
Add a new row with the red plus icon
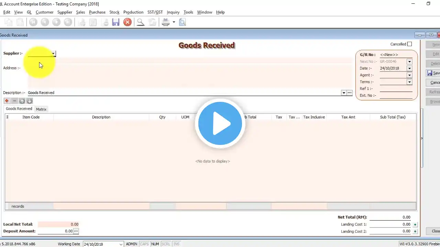click(x=7, y=101)
